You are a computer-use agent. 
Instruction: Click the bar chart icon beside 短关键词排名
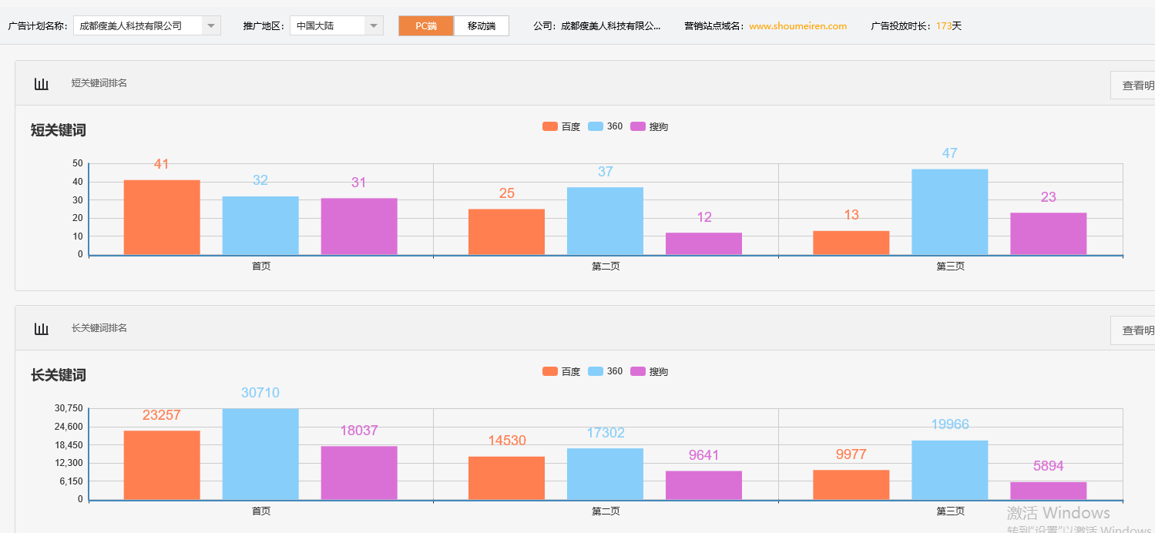point(41,84)
